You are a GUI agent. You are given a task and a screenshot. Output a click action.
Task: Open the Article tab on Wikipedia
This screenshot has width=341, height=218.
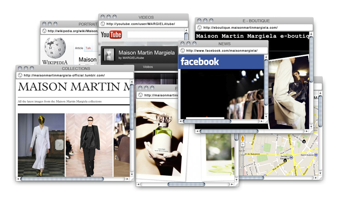click(x=79, y=48)
